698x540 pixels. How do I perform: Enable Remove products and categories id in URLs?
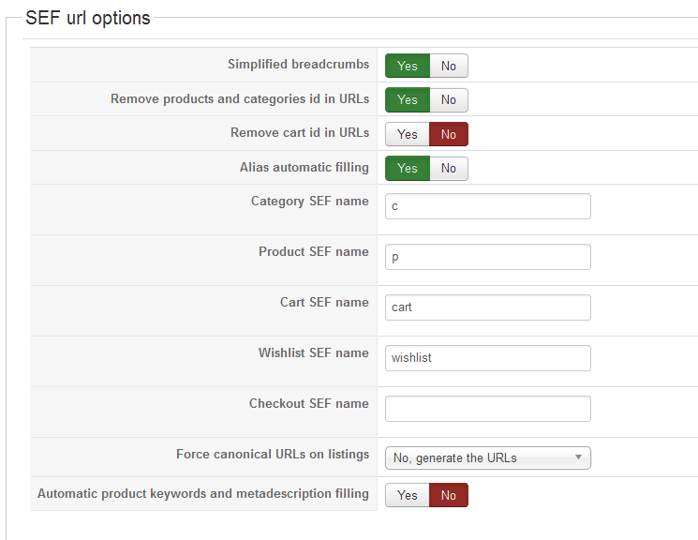(407, 99)
